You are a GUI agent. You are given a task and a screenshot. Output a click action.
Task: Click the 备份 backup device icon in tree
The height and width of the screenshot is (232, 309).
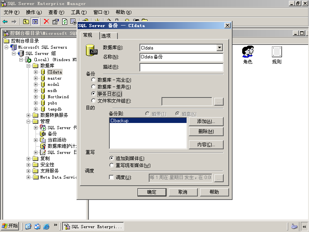point(43,134)
